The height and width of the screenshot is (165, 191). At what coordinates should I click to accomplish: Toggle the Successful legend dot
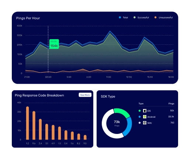tap(135, 17)
